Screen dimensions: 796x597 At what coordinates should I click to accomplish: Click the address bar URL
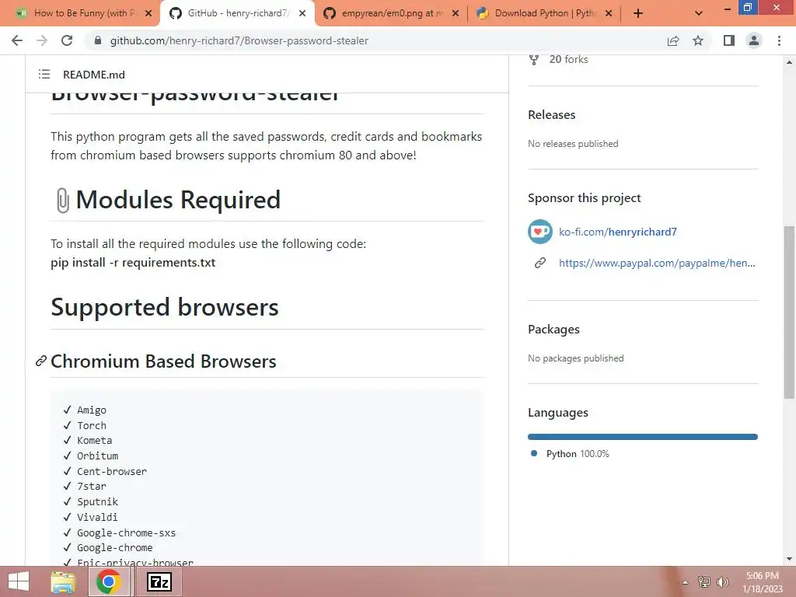coord(239,40)
